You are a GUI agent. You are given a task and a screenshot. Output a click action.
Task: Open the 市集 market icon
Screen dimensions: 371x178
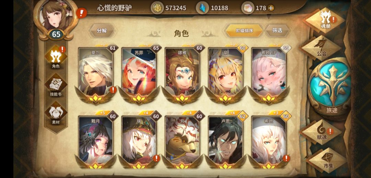click(x=328, y=160)
